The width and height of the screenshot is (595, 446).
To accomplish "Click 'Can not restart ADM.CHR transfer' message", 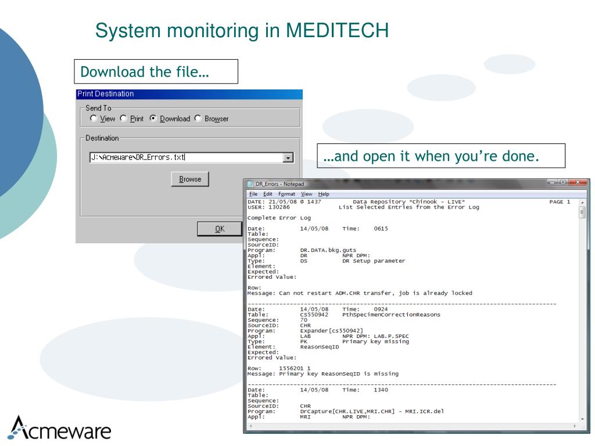I will (360, 293).
